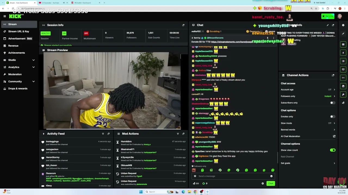Screen dimensions: 348x195
Task: Open the Revenue page
Action: pos(18,46)
